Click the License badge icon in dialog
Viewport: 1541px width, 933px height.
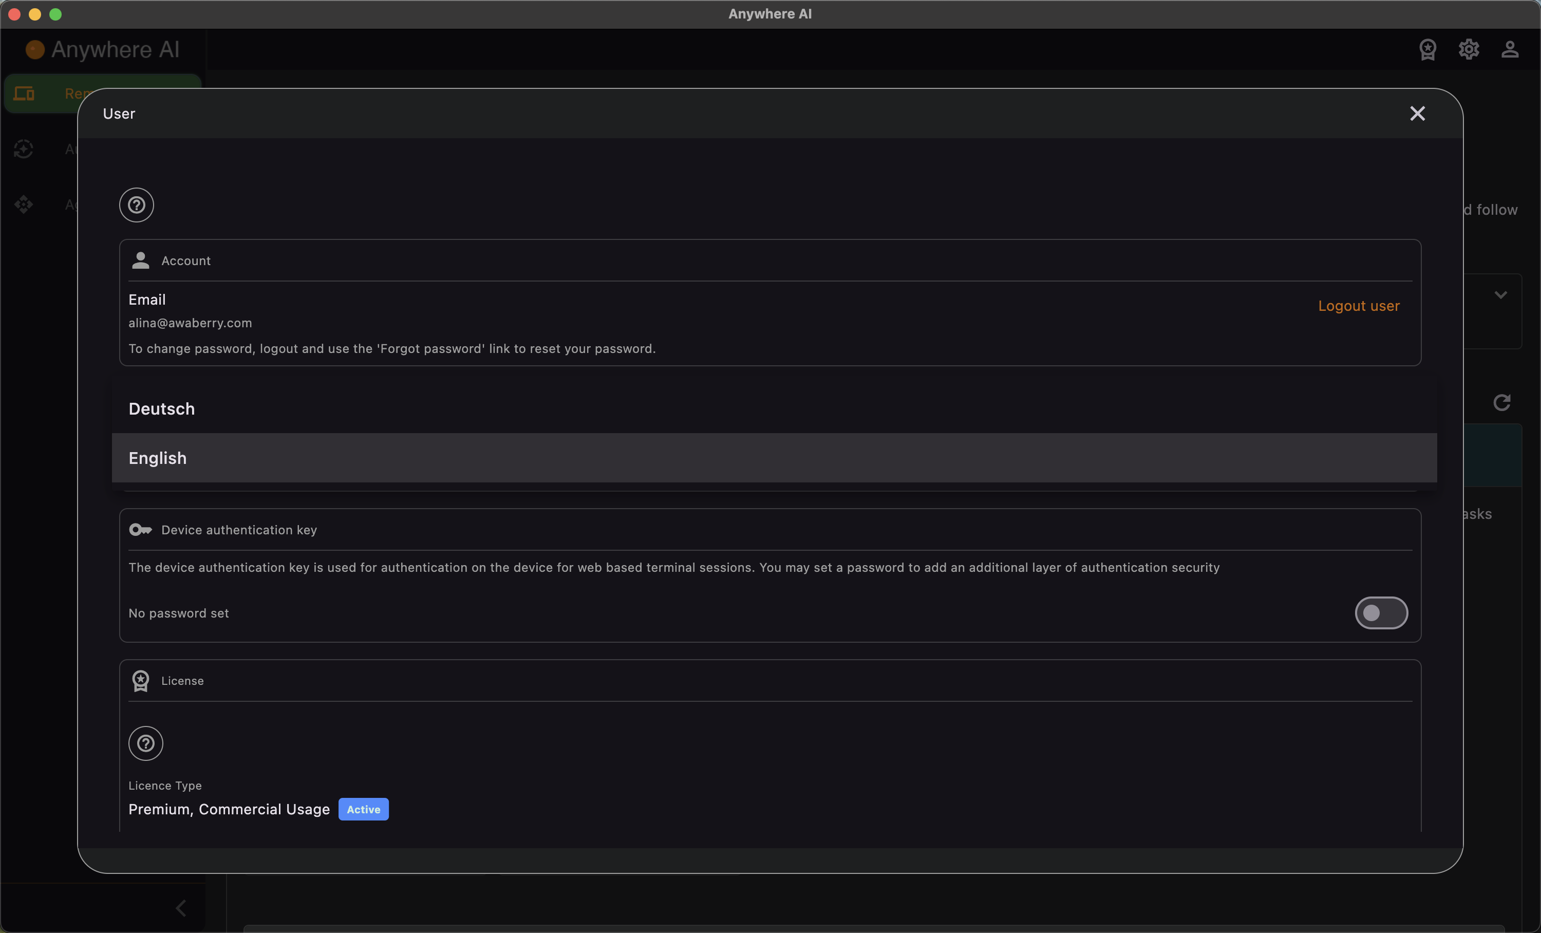(141, 680)
